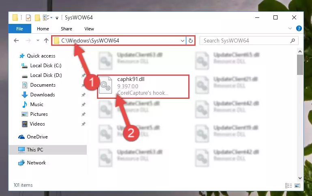Click the Back navigation arrow

tap(16, 40)
